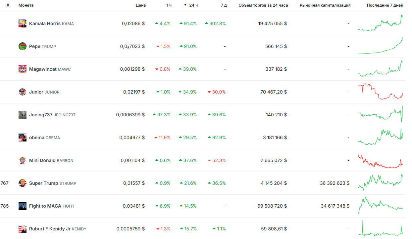Open the Kamala Horris coin page
This screenshot has width=412, height=239.
[x=51, y=23]
